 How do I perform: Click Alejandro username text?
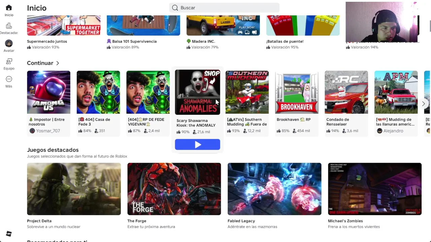(x=393, y=131)
